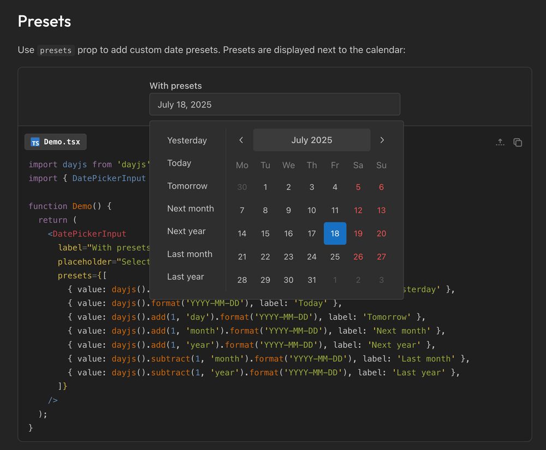
Task: Pick day 25 in the calendar
Action: (335, 257)
